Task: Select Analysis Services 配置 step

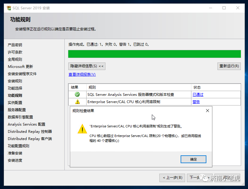Action: [x=26, y=124]
